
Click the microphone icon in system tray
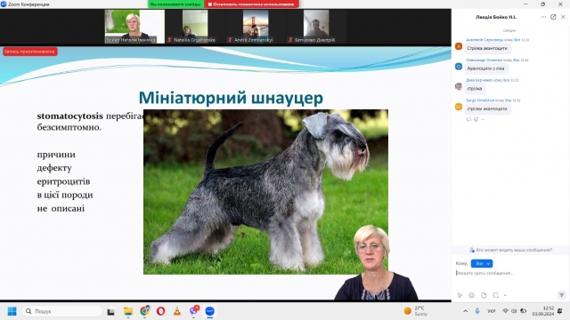(x=477, y=311)
